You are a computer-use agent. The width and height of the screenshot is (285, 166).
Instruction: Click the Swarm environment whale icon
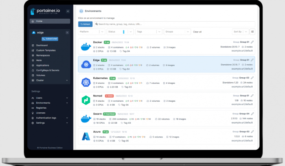tap(86, 118)
